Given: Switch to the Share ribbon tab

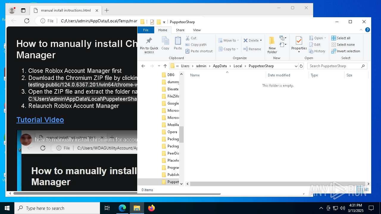Looking at the screenshot, I should 180,30.
